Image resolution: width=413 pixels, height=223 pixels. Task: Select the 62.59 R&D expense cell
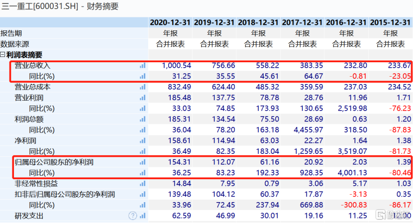coord(182,216)
